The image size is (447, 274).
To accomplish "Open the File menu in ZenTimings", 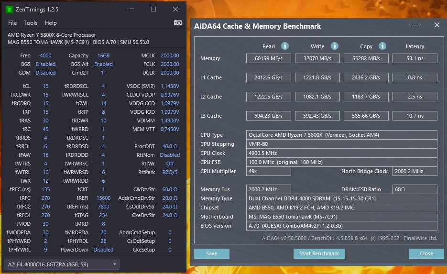I will pyautogui.click(x=12, y=23).
